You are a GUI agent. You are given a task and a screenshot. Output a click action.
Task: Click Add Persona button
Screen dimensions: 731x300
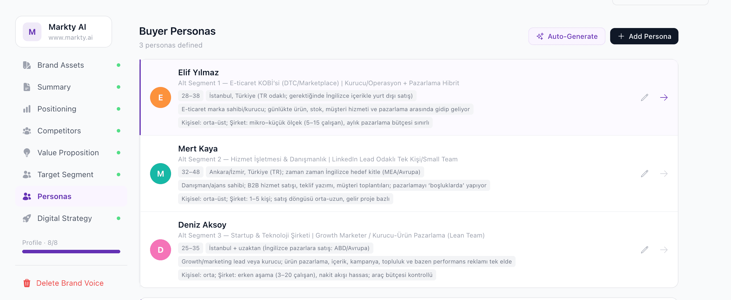tap(644, 36)
